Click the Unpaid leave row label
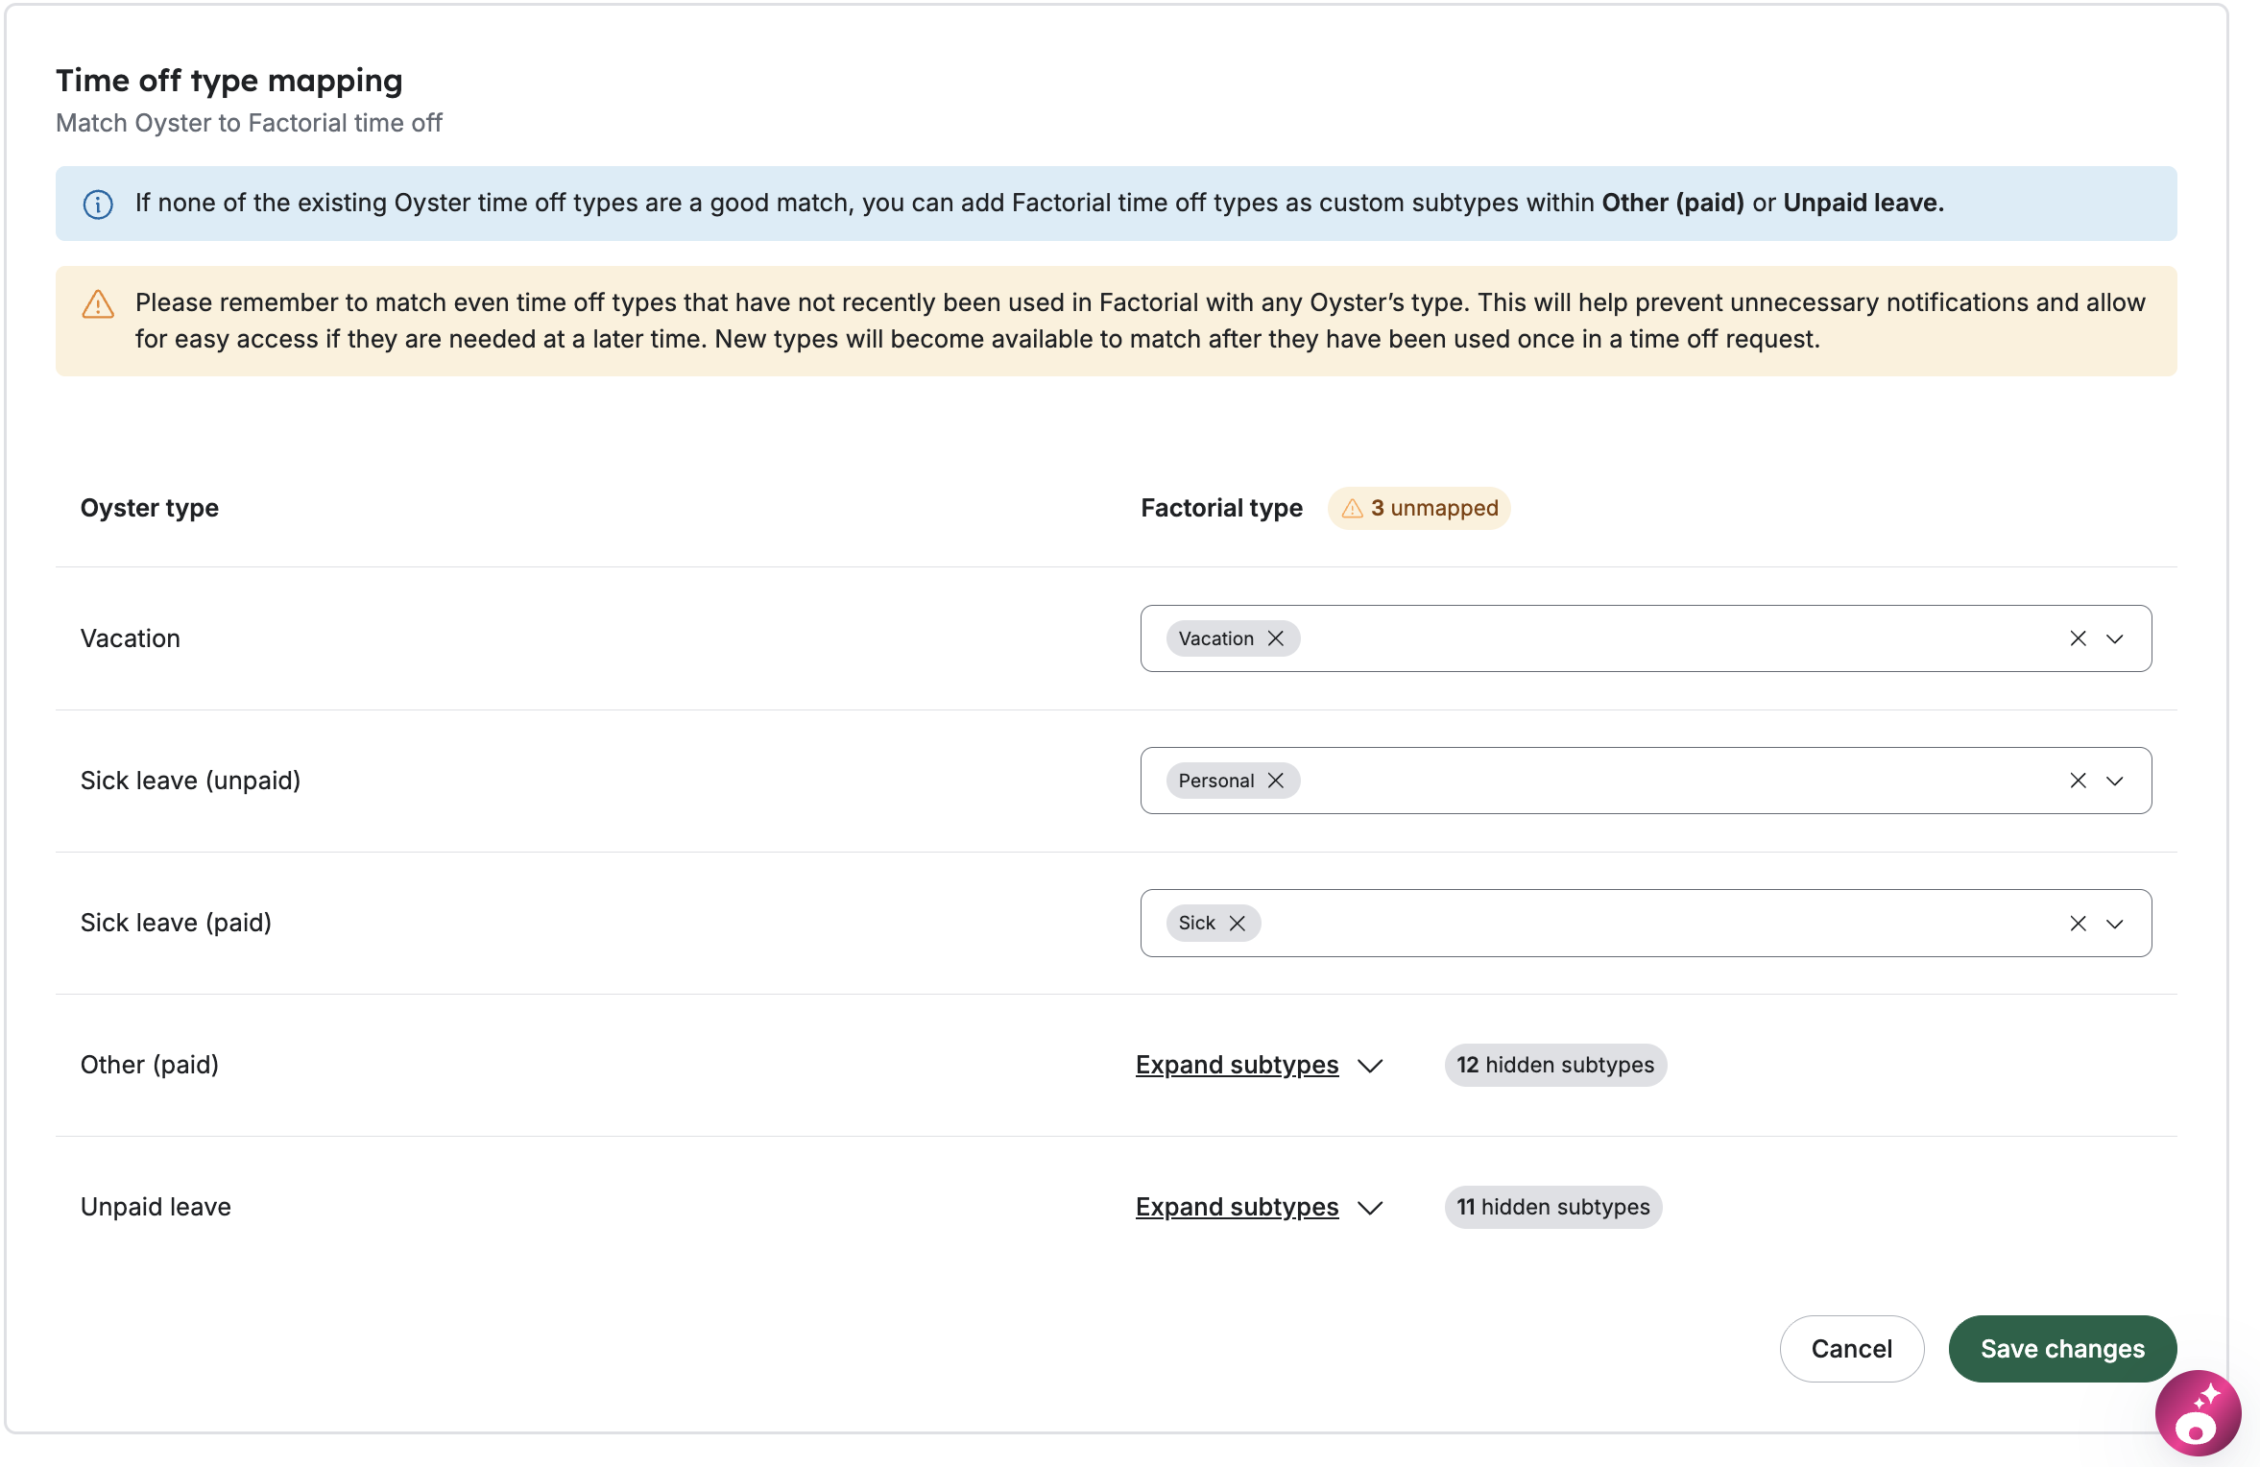Viewport: 2260px width, 1467px height. click(156, 1207)
